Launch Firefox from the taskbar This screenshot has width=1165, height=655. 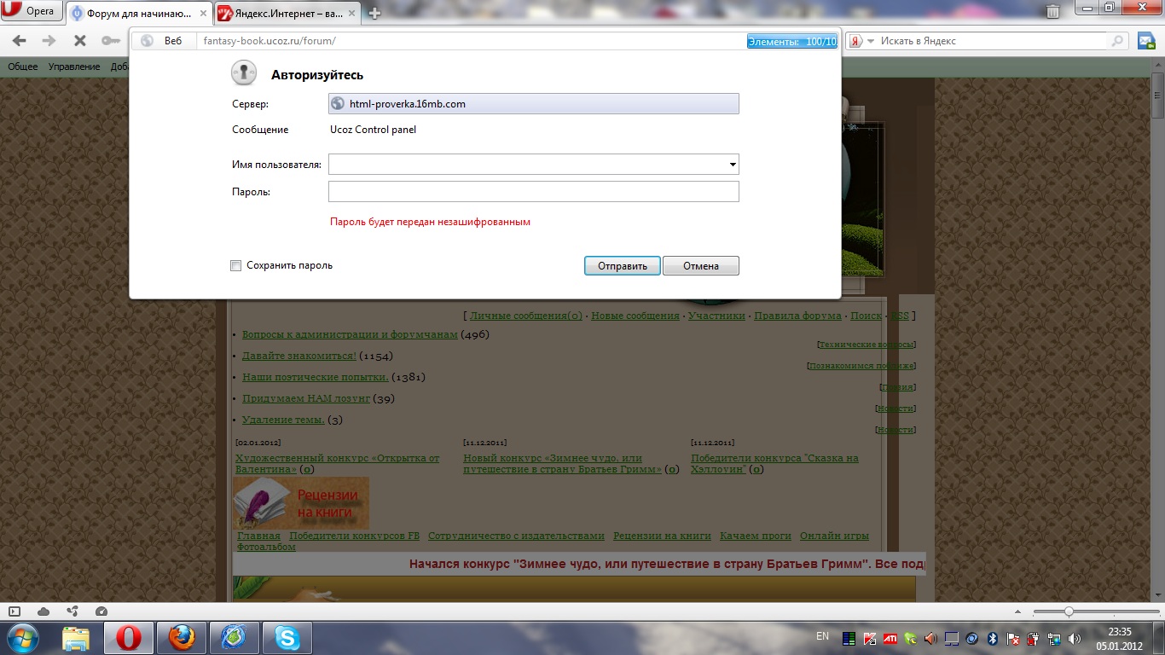pos(181,637)
